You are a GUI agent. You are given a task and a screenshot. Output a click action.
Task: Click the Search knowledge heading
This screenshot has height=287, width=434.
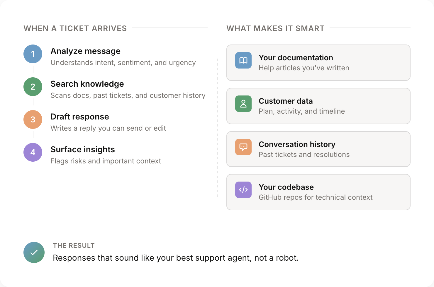pyautogui.click(x=87, y=84)
